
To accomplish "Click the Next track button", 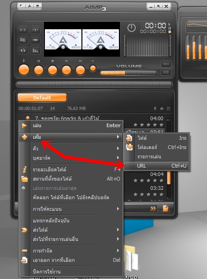I will 80,70.
